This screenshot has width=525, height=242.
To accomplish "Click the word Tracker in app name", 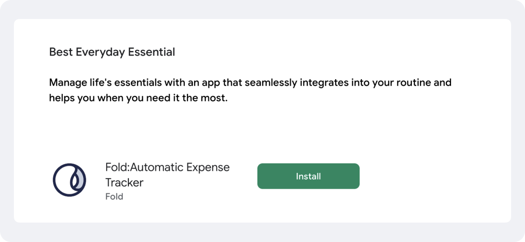I will click(x=124, y=182).
